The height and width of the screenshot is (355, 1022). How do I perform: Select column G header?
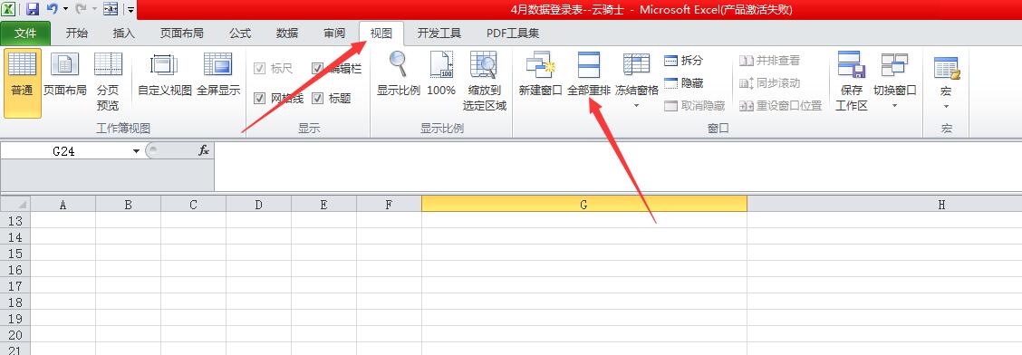click(x=584, y=204)
